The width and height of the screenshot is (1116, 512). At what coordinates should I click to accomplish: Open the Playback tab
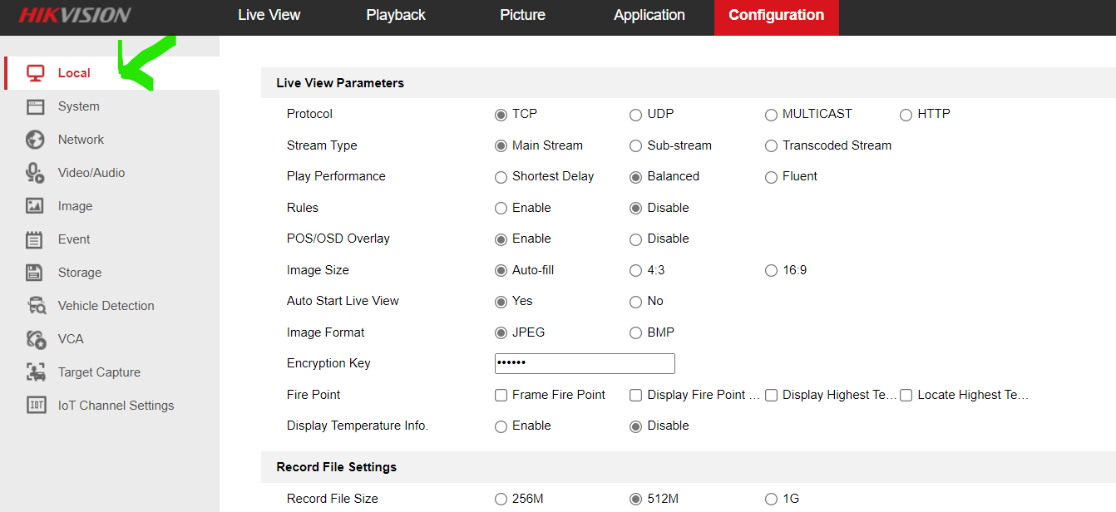click(396, 15)
